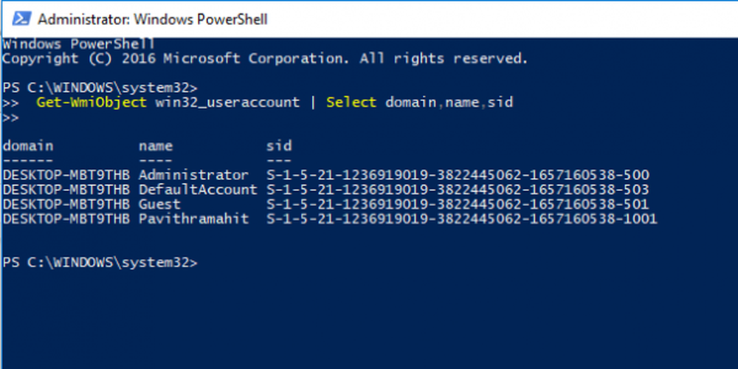Click the SID ending in -500

click(458, 176)
